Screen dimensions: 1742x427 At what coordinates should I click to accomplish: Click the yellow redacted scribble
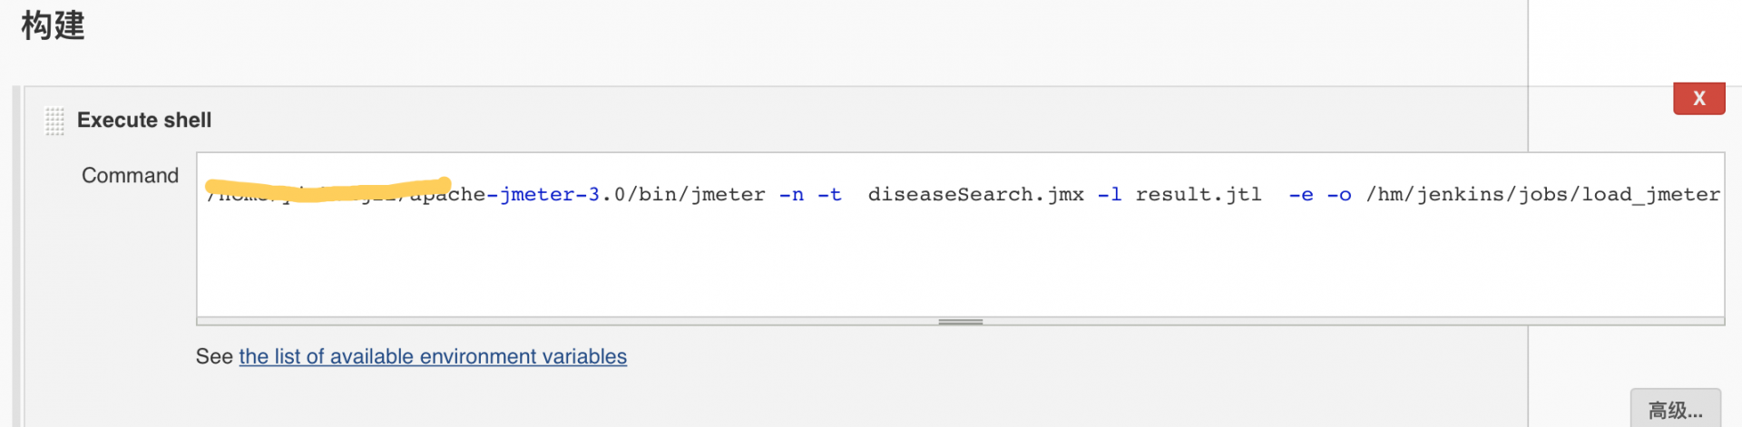[328, 189]
